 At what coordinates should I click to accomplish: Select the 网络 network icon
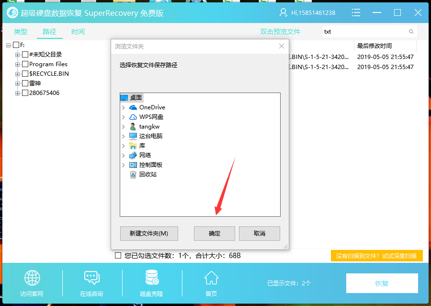133,155
